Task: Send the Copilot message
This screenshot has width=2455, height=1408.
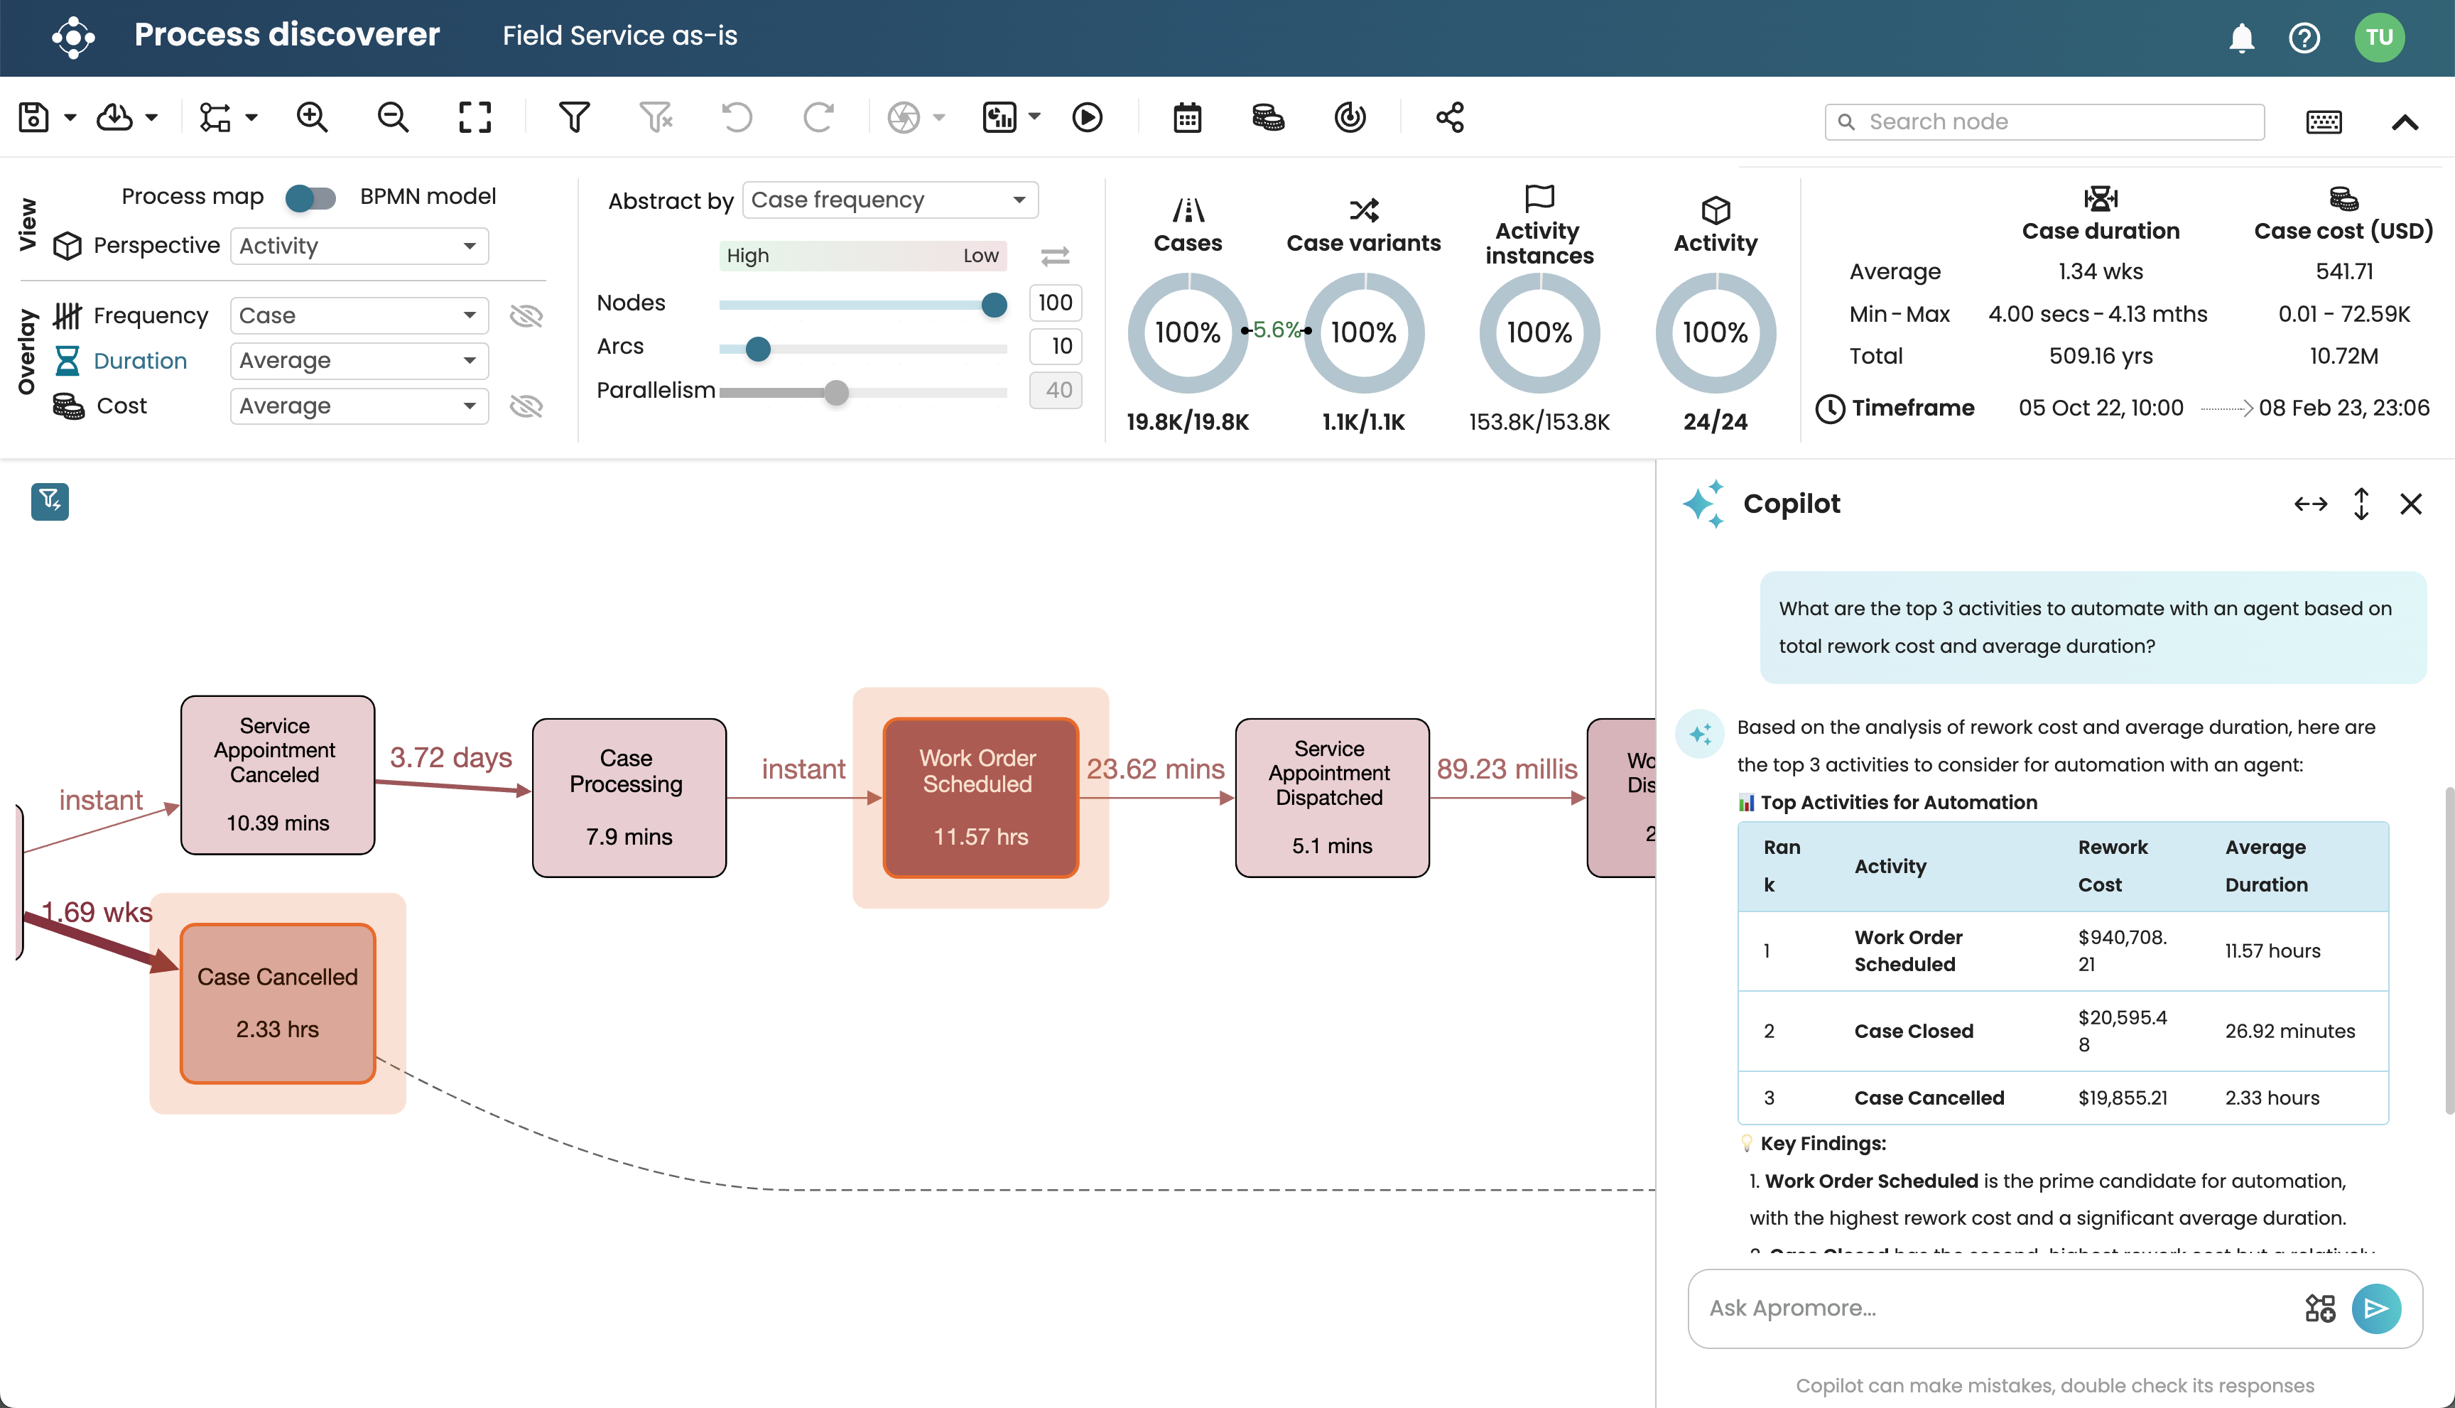Action: [x=2375, y=1309]
